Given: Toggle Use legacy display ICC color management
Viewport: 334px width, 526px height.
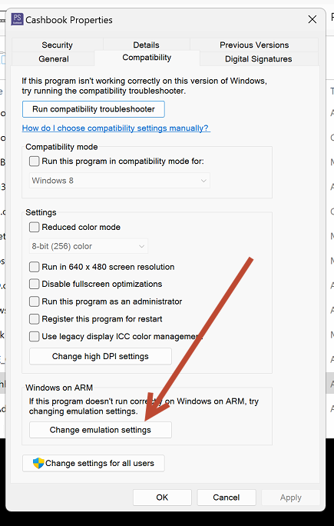Looking at the screenshot, I should pyautogui.click(x=35, y=336).
